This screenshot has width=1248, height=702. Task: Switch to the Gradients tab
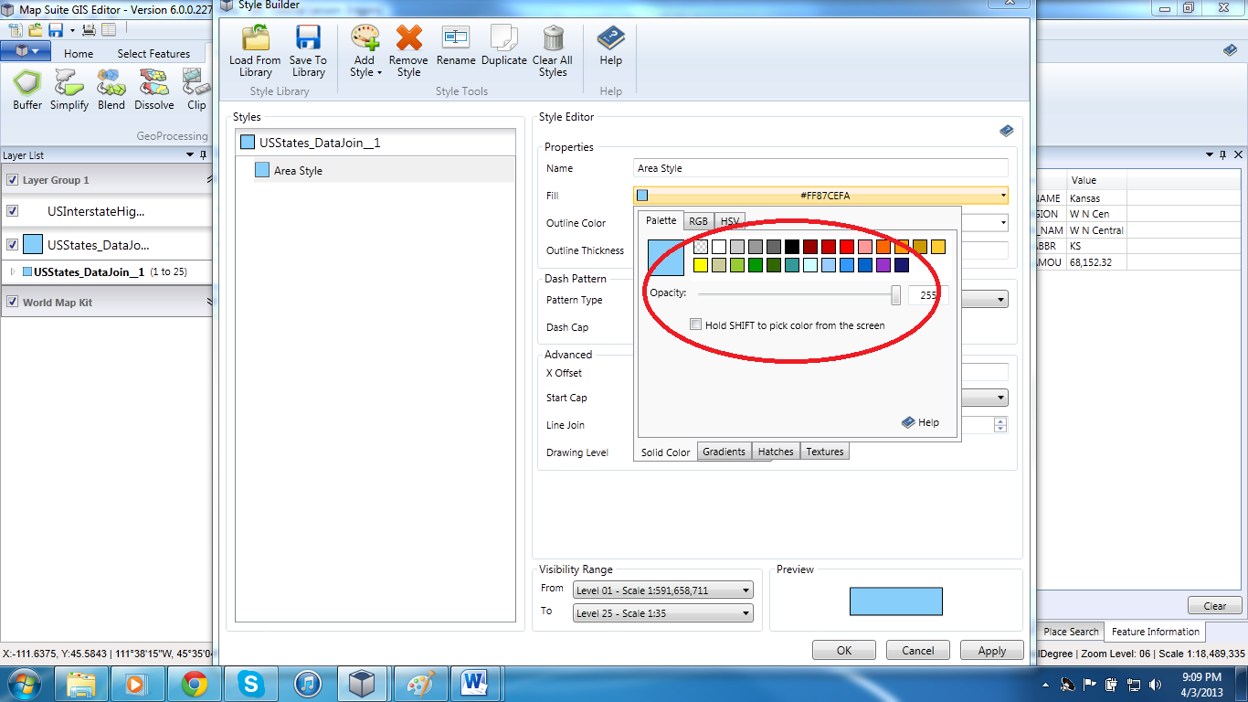tap(724, 452)
